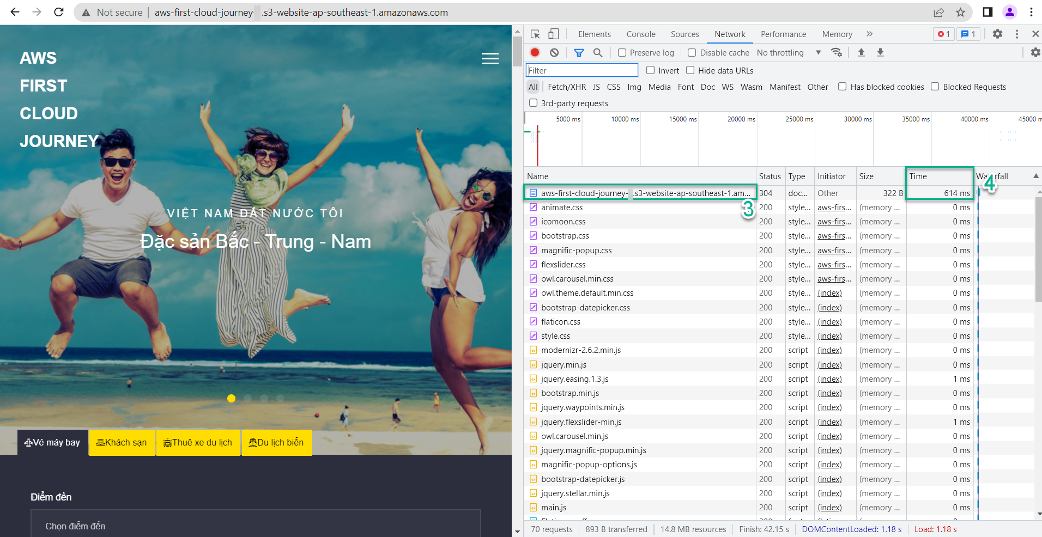Check Blocked Requests
The image size is (1042, 537).
[935, 87]
